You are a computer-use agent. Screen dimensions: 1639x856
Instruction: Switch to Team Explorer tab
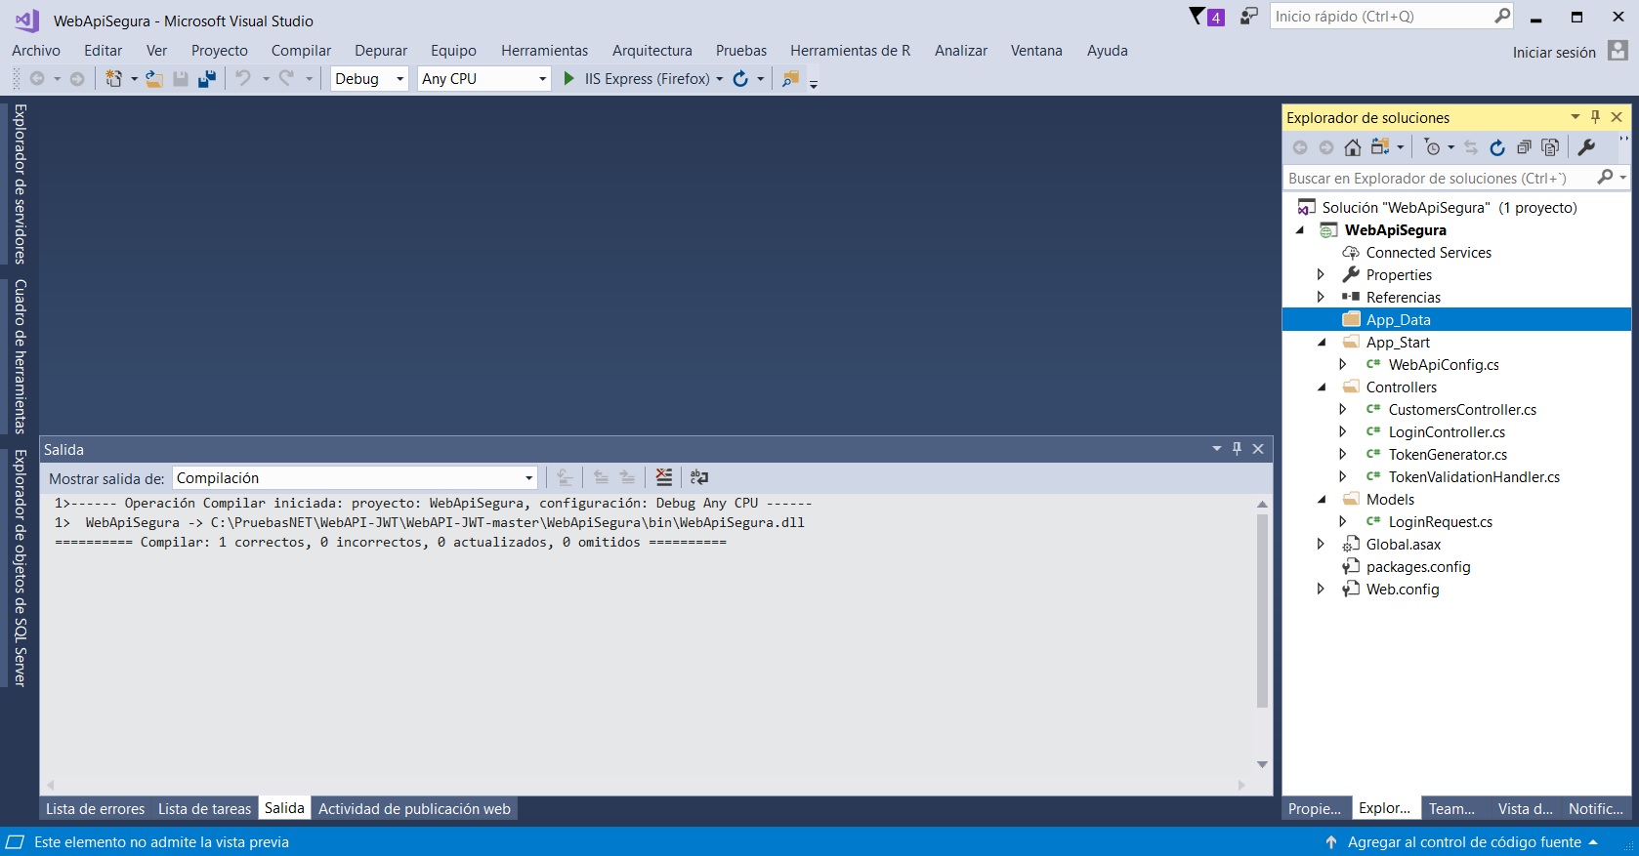[1451, 808]
